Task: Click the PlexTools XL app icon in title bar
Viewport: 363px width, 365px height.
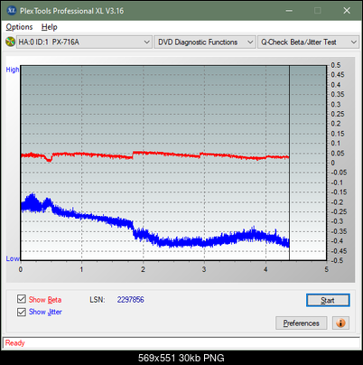Action: point(11,11)
